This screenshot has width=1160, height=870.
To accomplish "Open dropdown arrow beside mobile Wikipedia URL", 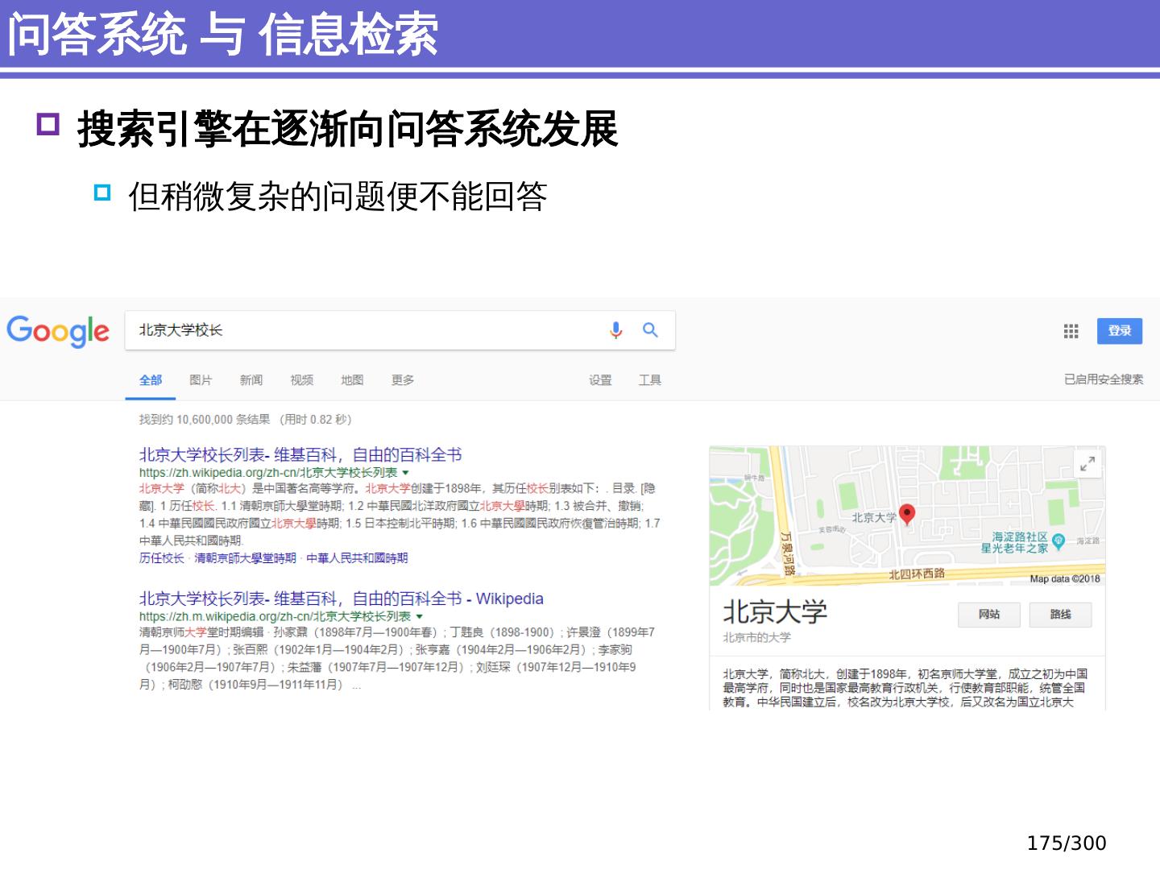I will [x=419, y=617].
